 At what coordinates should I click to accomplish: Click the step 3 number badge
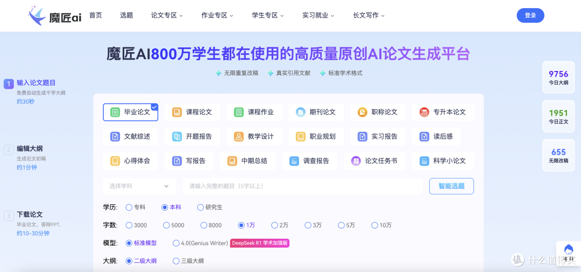[9, 216]
